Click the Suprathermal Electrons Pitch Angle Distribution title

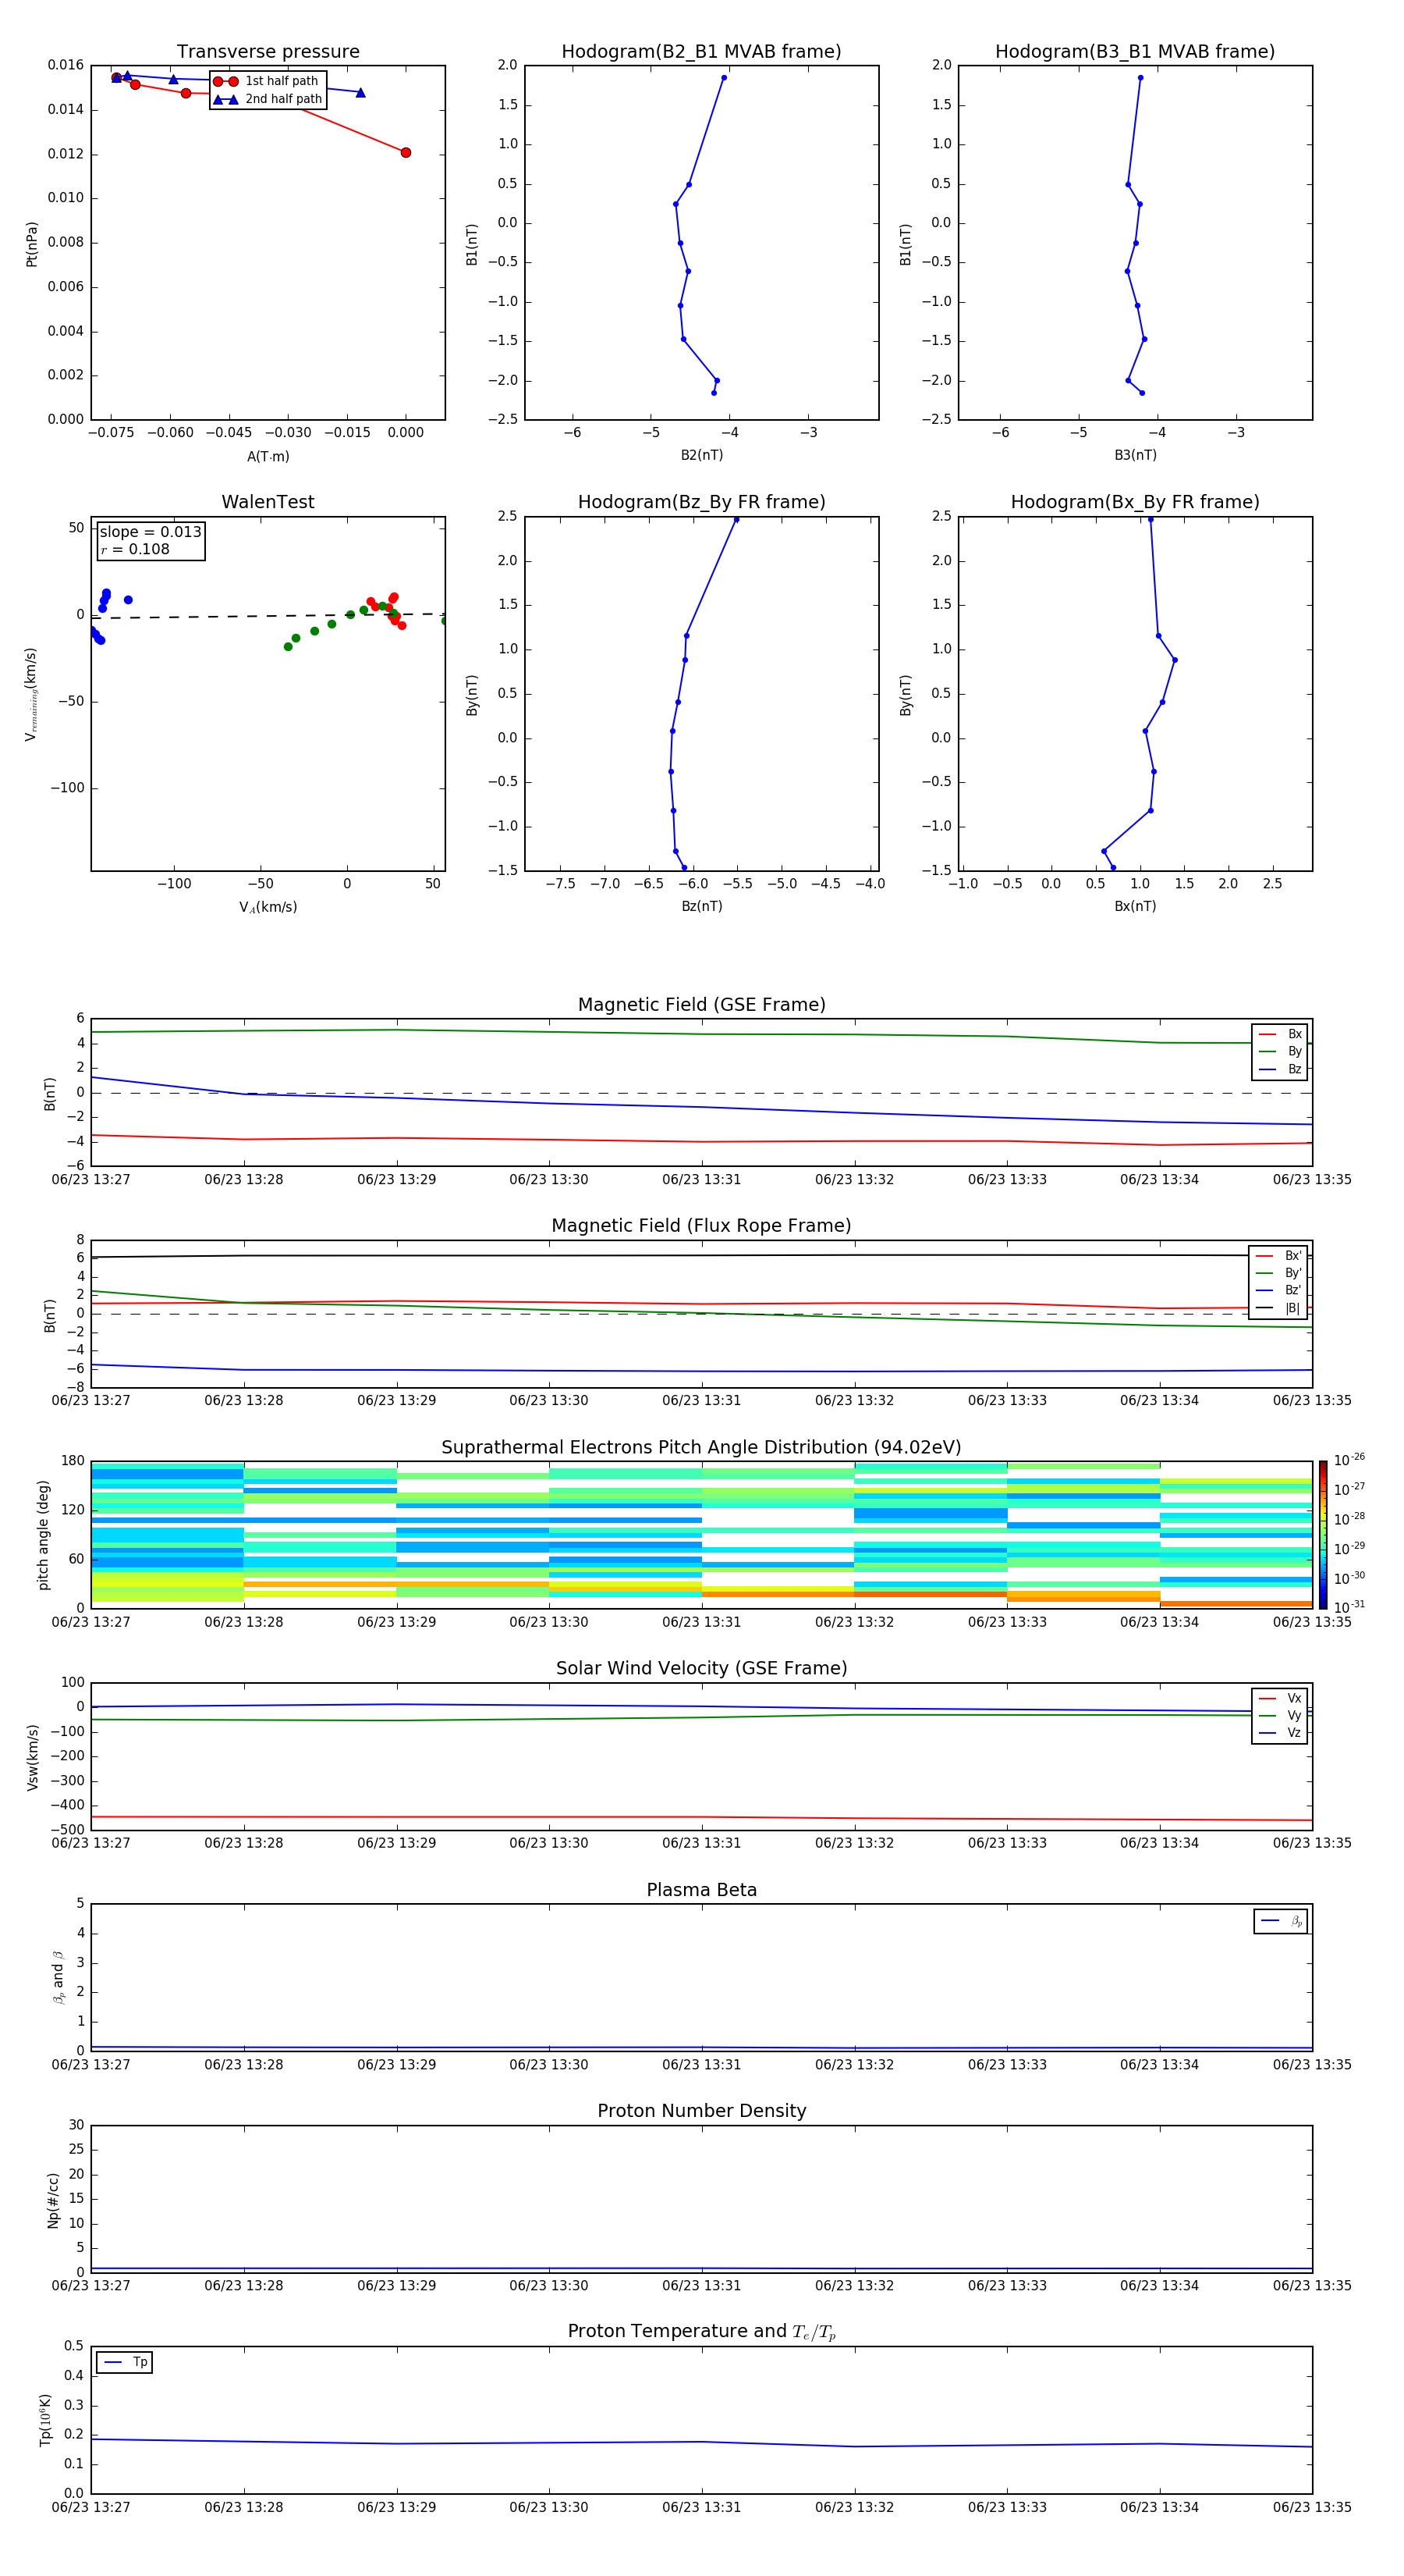tap(701, 1448)
